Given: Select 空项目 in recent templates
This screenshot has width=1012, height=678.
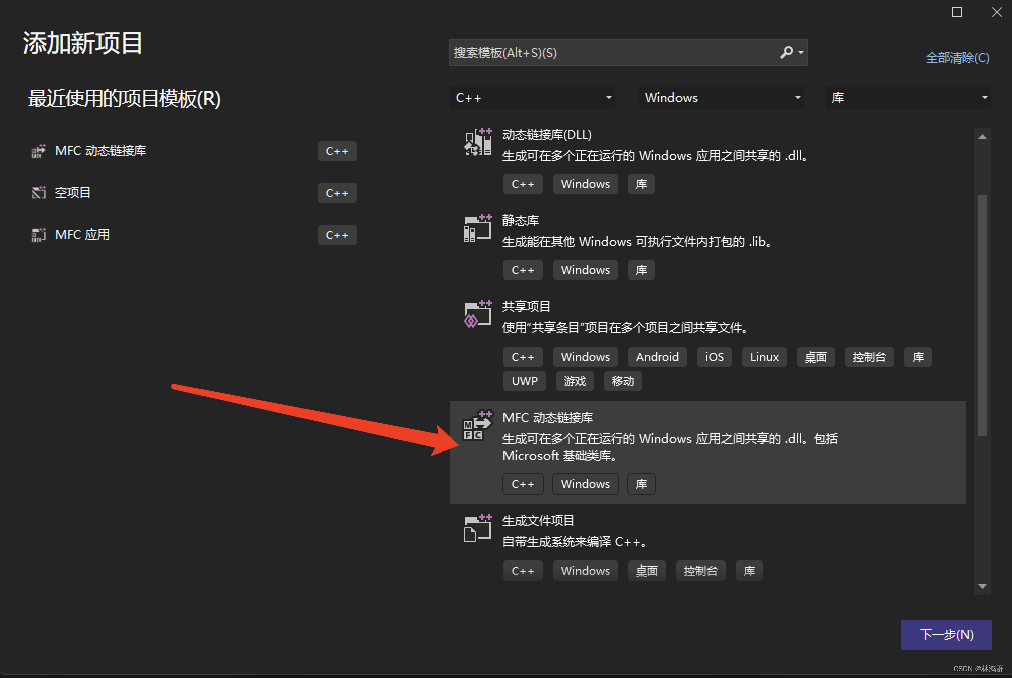Looking at the screenshot, I should [73, 192].
